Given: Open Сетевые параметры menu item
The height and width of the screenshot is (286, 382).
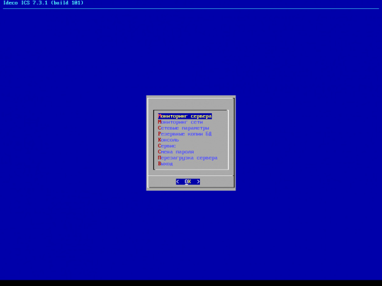Looking at the screenshot, I should [x=183, y=128].
